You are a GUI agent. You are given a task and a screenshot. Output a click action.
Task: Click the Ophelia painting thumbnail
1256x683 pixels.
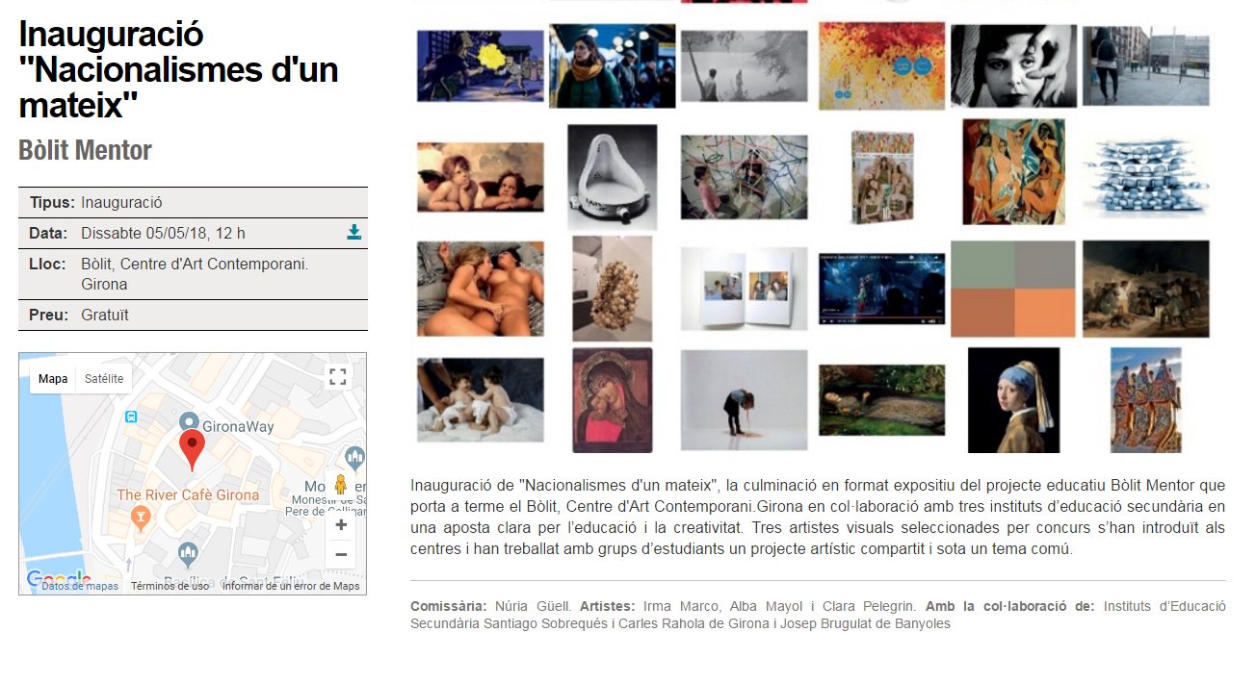coord(882,399)
